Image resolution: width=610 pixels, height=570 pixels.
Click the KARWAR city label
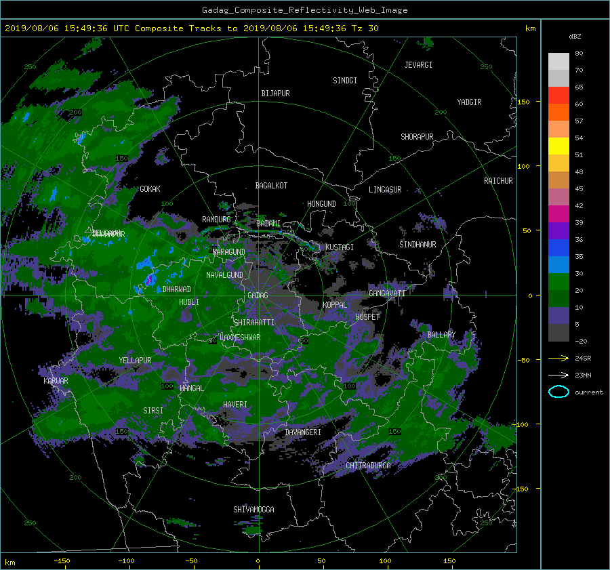(x=56, y=380)
